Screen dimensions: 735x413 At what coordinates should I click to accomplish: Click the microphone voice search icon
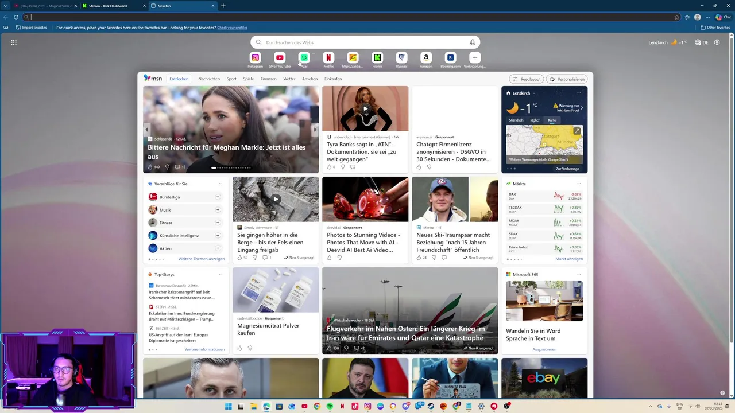tap(473, 42)
